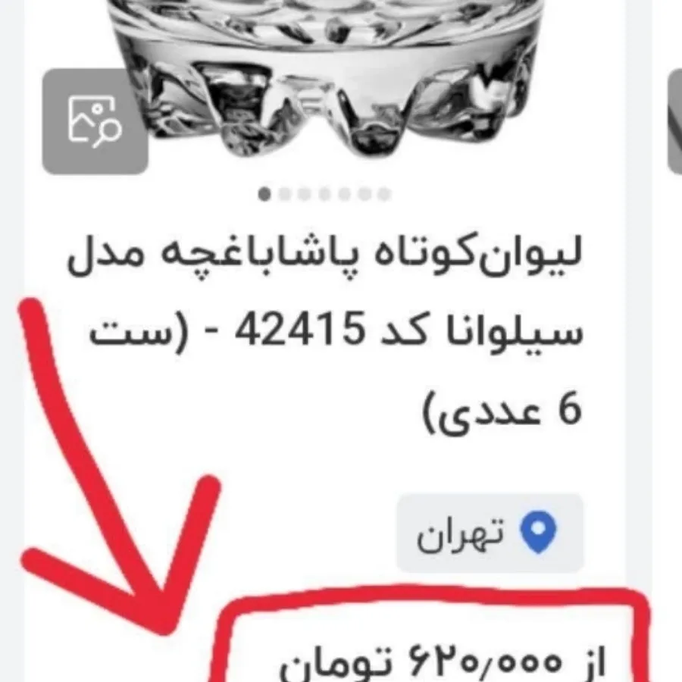The height and width of the screenshot is (682, 682).
Task: Go to the sixth carousel dot
Action: click(x=364, y=194)
